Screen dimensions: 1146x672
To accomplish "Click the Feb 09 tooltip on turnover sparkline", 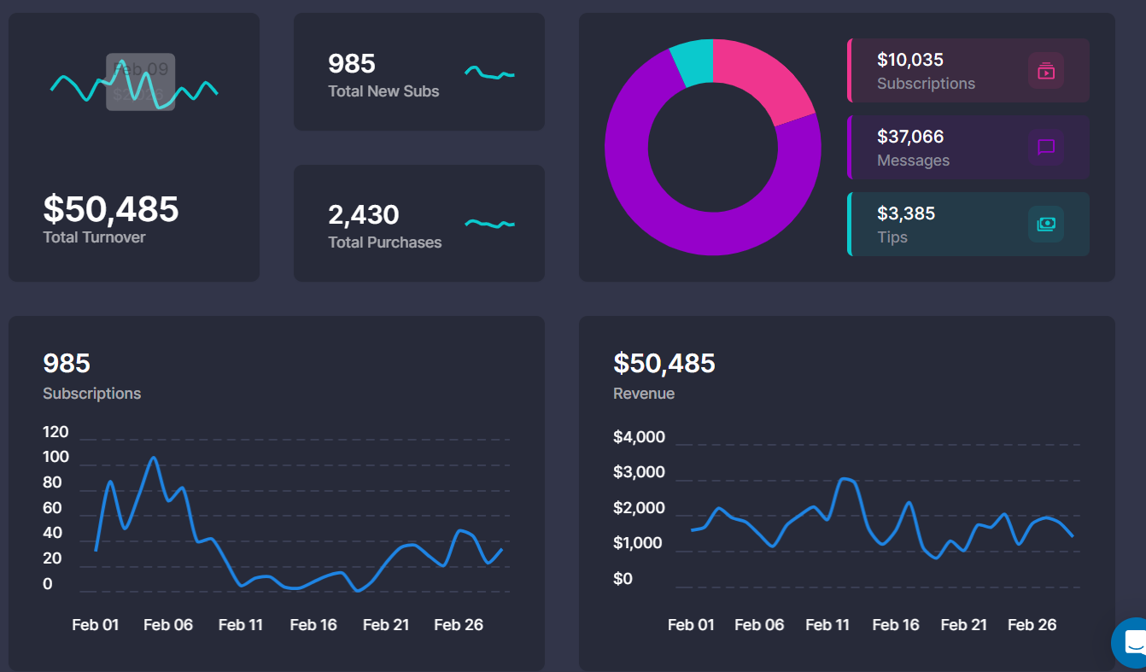I will tap(141, 82).
